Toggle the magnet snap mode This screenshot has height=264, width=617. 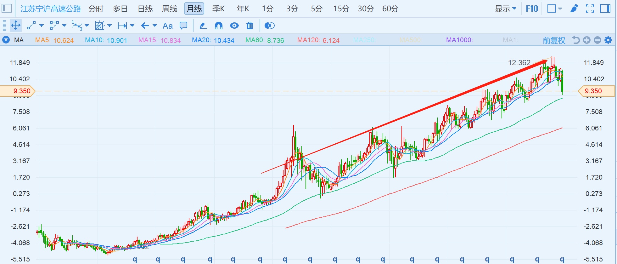[x=219, y=26]
